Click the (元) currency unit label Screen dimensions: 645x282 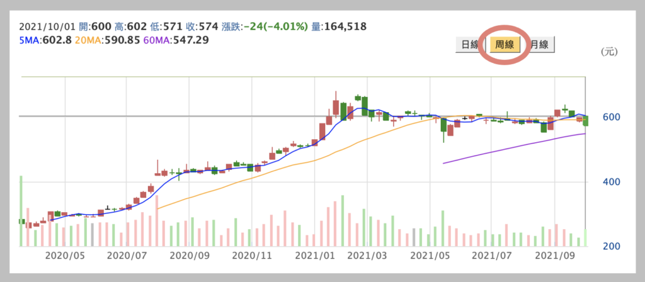609,52
